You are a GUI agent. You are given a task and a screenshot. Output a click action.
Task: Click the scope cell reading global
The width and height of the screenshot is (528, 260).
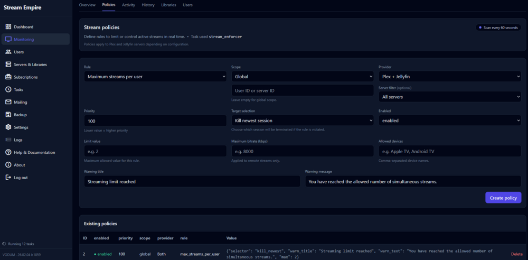coord(145,254)
